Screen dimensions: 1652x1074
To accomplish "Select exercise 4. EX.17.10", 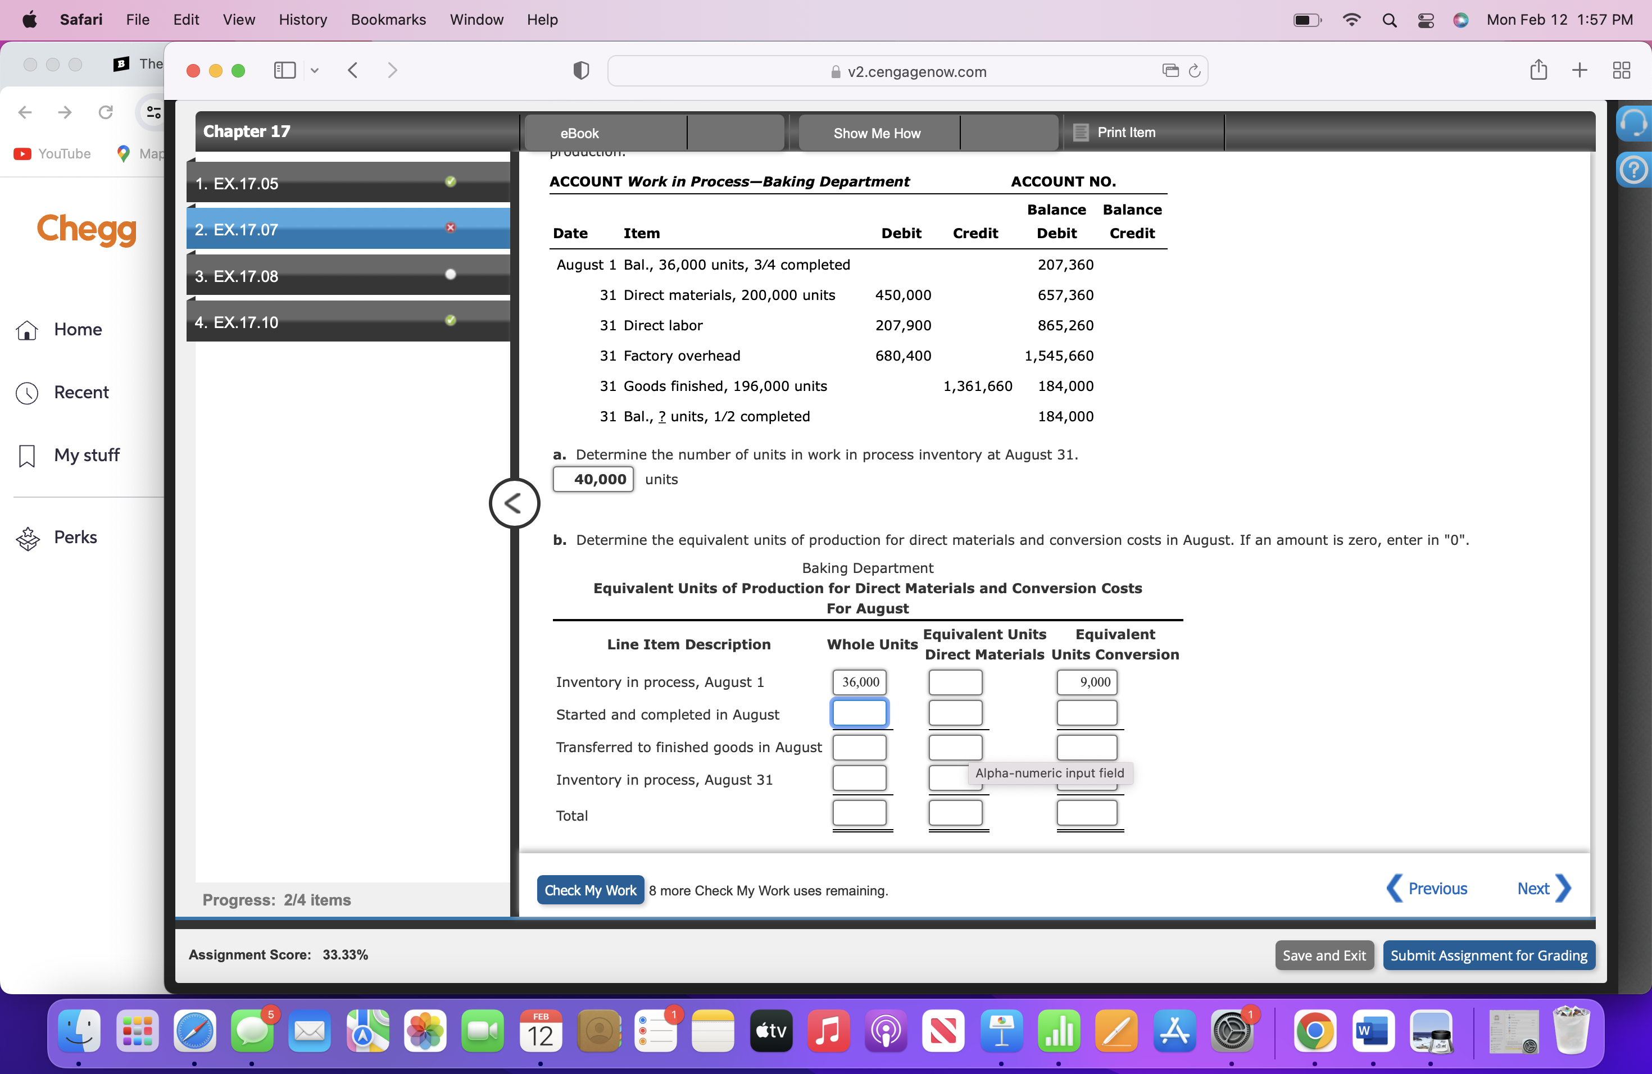I will tap(348, 321).
